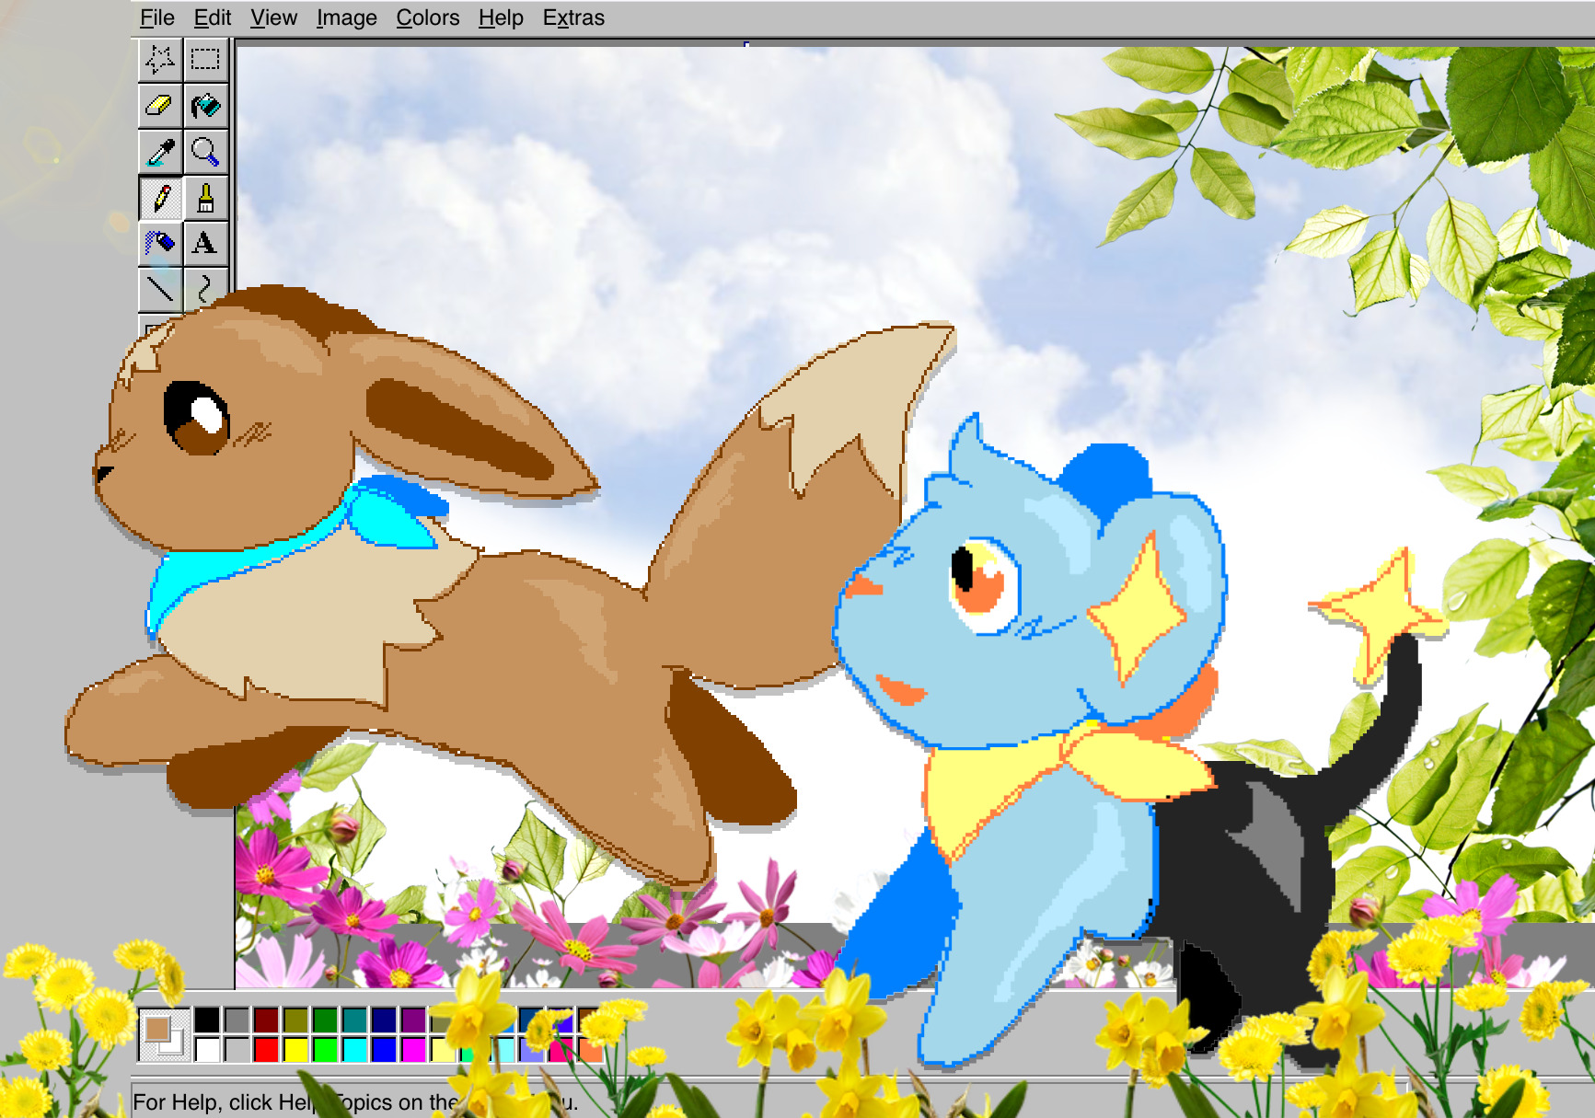
Task: Pick the dark green palette swatch
Action: point(325,1020)
